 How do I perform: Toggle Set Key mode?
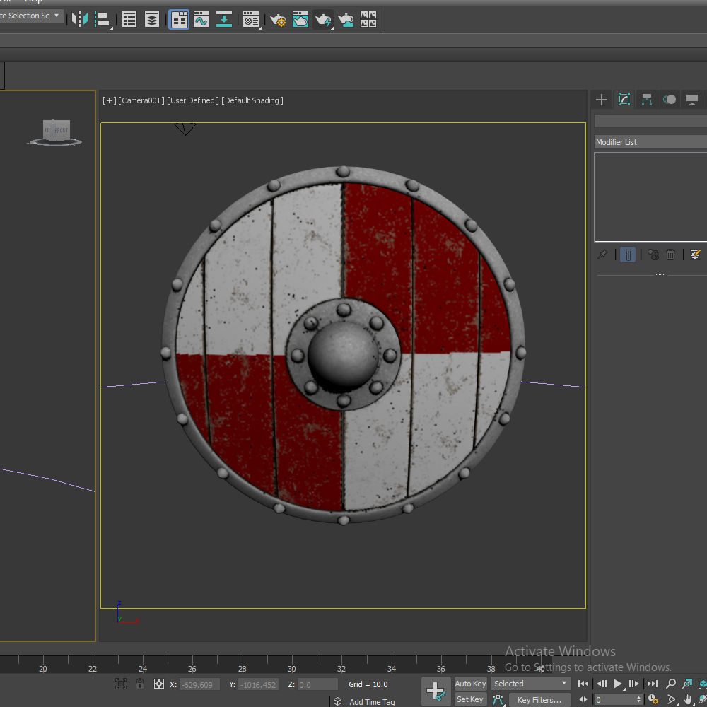[470, 699]
